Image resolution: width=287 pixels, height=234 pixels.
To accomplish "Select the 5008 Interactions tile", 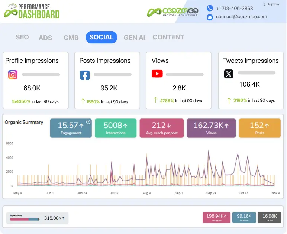I will pos(116,128).
